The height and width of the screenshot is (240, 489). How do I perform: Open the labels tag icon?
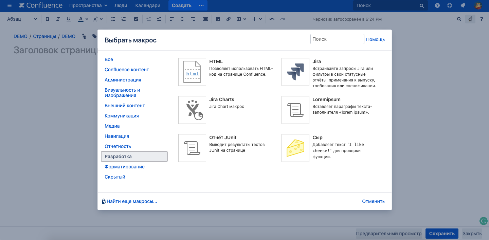(x=95, y=36)
